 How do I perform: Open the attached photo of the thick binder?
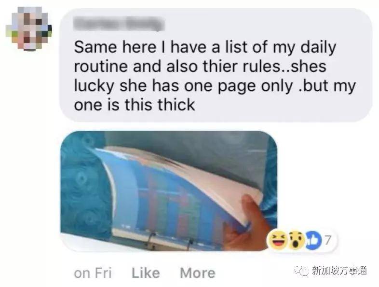[169, 191]
